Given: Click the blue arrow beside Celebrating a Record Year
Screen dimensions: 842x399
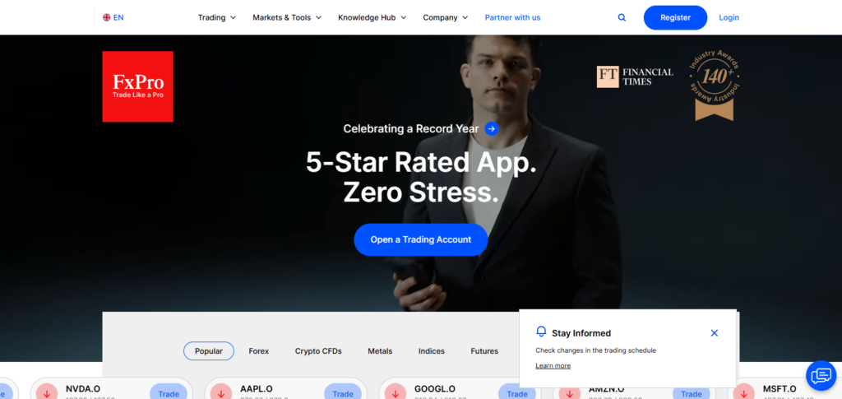Looking at the screenshot, I should (492, 129).
